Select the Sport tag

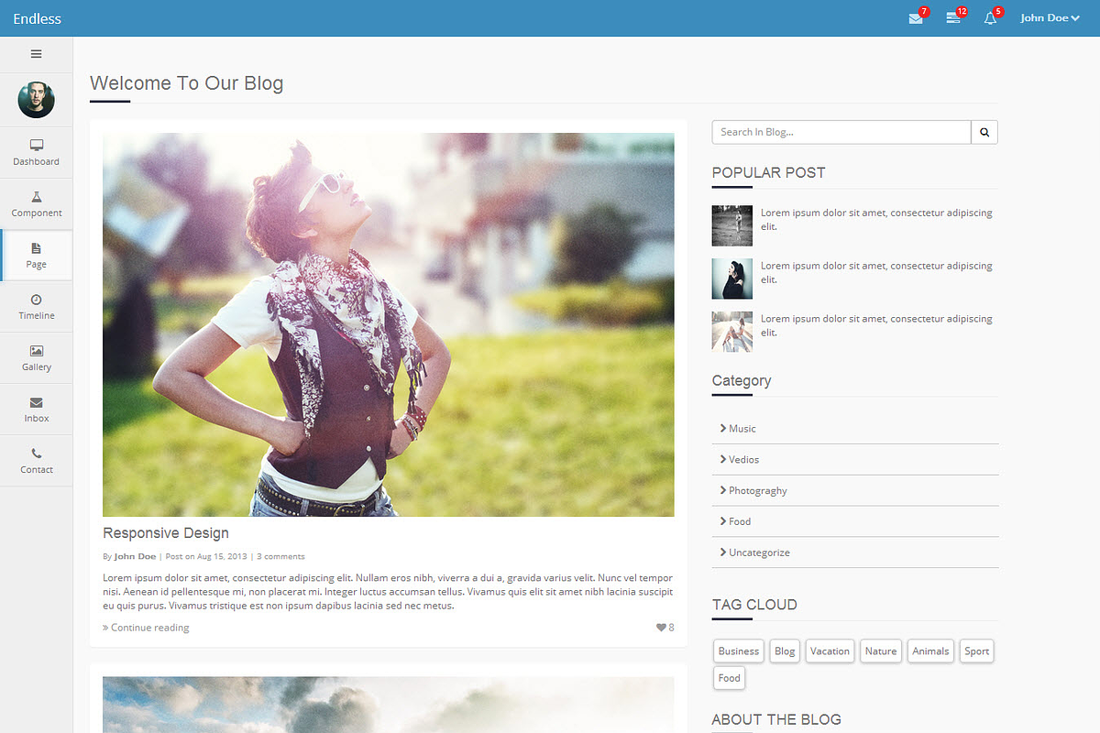point(976,651)
